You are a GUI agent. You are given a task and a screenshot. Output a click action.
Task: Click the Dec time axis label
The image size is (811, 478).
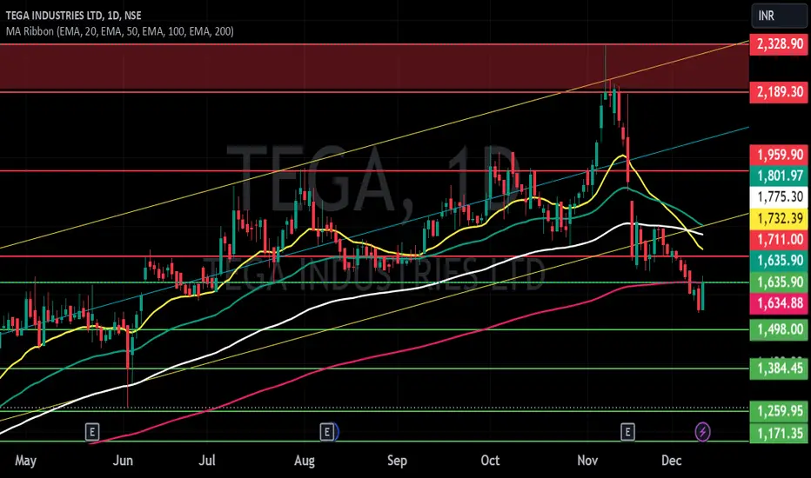click(x=672, y=461)
